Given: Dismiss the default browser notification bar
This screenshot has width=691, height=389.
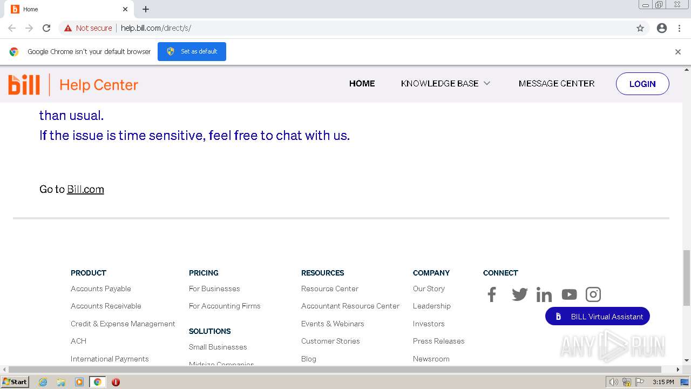Looking at the screenshot, I should pyautogui.click(x=678, y=52).
